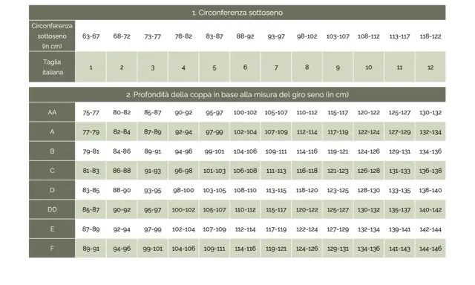Click the 144-146 value in F row
This screenshot has width=475, height=285.
click(430, 249)
